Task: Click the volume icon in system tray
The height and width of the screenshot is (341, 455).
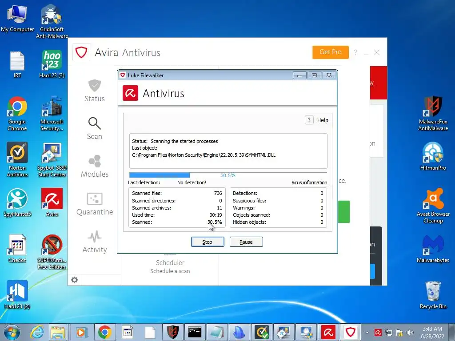Action: [x=410, y=333]
